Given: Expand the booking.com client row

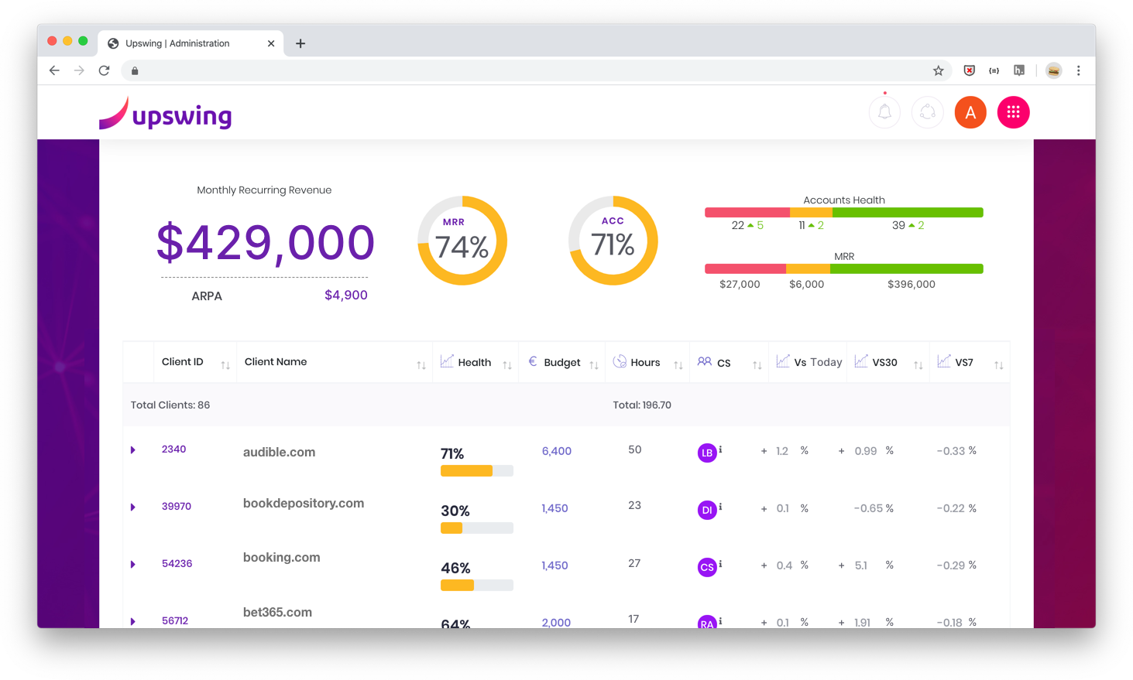Looking at the screenshot, I should (133, 565).
